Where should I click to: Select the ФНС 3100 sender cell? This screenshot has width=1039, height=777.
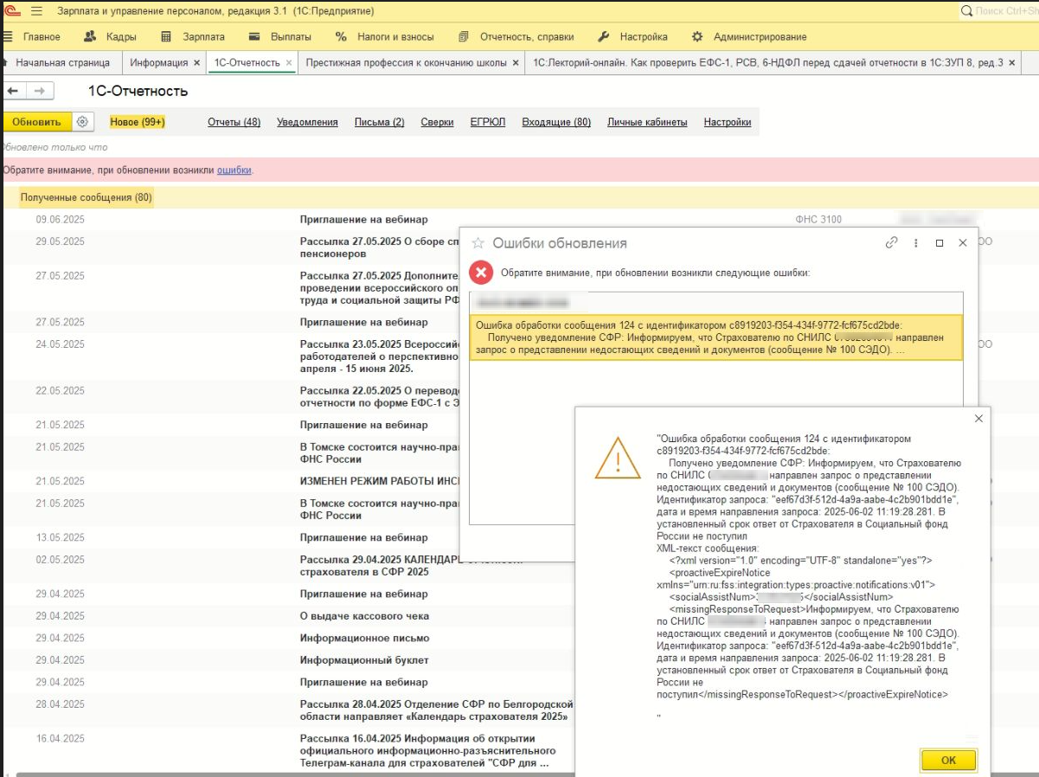818,220
